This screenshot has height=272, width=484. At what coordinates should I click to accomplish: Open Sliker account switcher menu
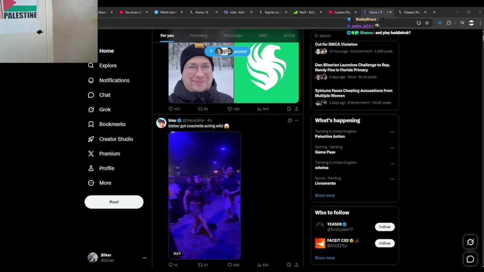(144, 258)
